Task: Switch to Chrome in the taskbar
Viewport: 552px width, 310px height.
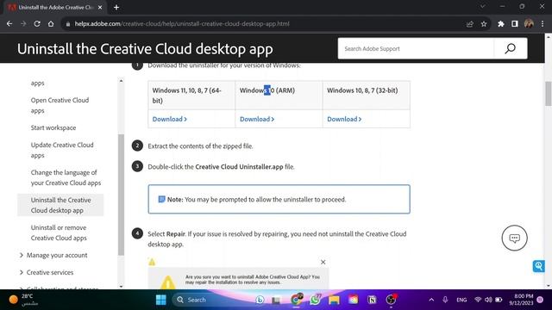Action: pos(297,300)
